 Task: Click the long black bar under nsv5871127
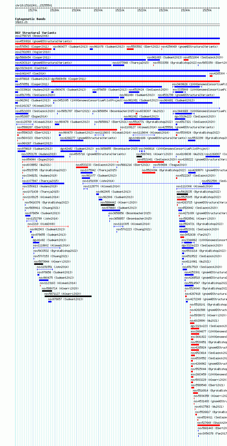[x=68, y=296]
